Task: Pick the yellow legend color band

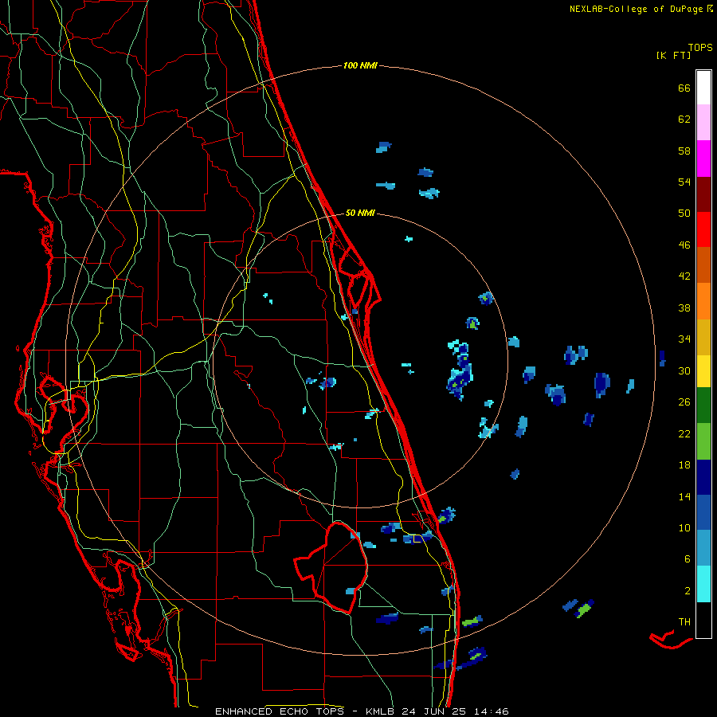Action: (x=703, y=371)
